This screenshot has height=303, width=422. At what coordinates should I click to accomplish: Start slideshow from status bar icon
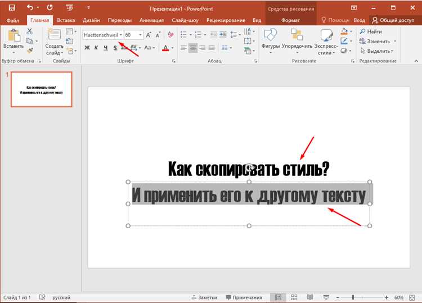pos(326,297)
